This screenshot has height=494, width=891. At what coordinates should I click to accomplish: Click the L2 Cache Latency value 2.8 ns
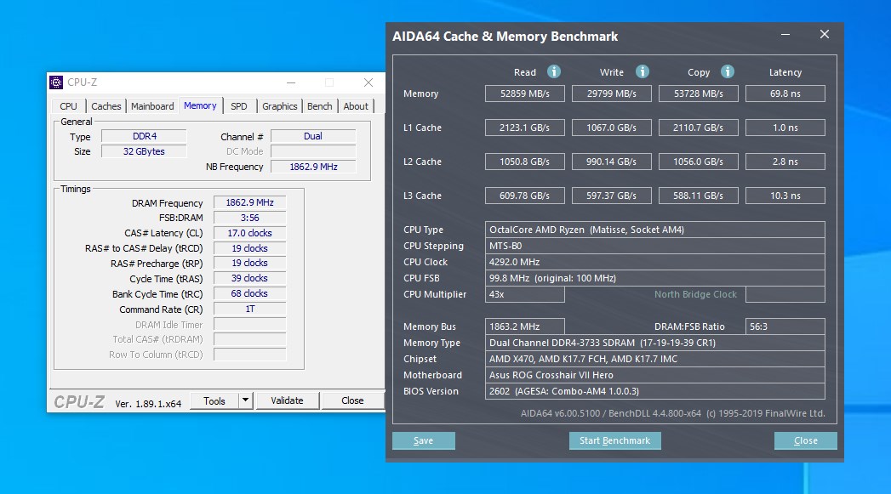pos(785,162)
